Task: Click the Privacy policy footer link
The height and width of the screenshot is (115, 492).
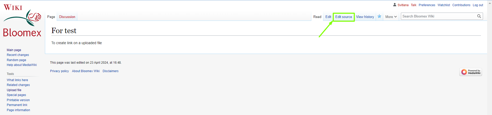Action: [60, 71]
